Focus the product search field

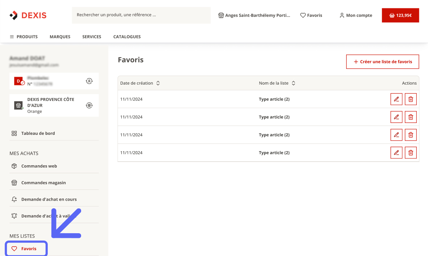(141, 15)
